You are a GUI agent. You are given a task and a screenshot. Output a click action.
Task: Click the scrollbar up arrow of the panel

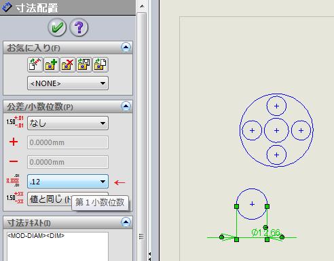(142, 6)
